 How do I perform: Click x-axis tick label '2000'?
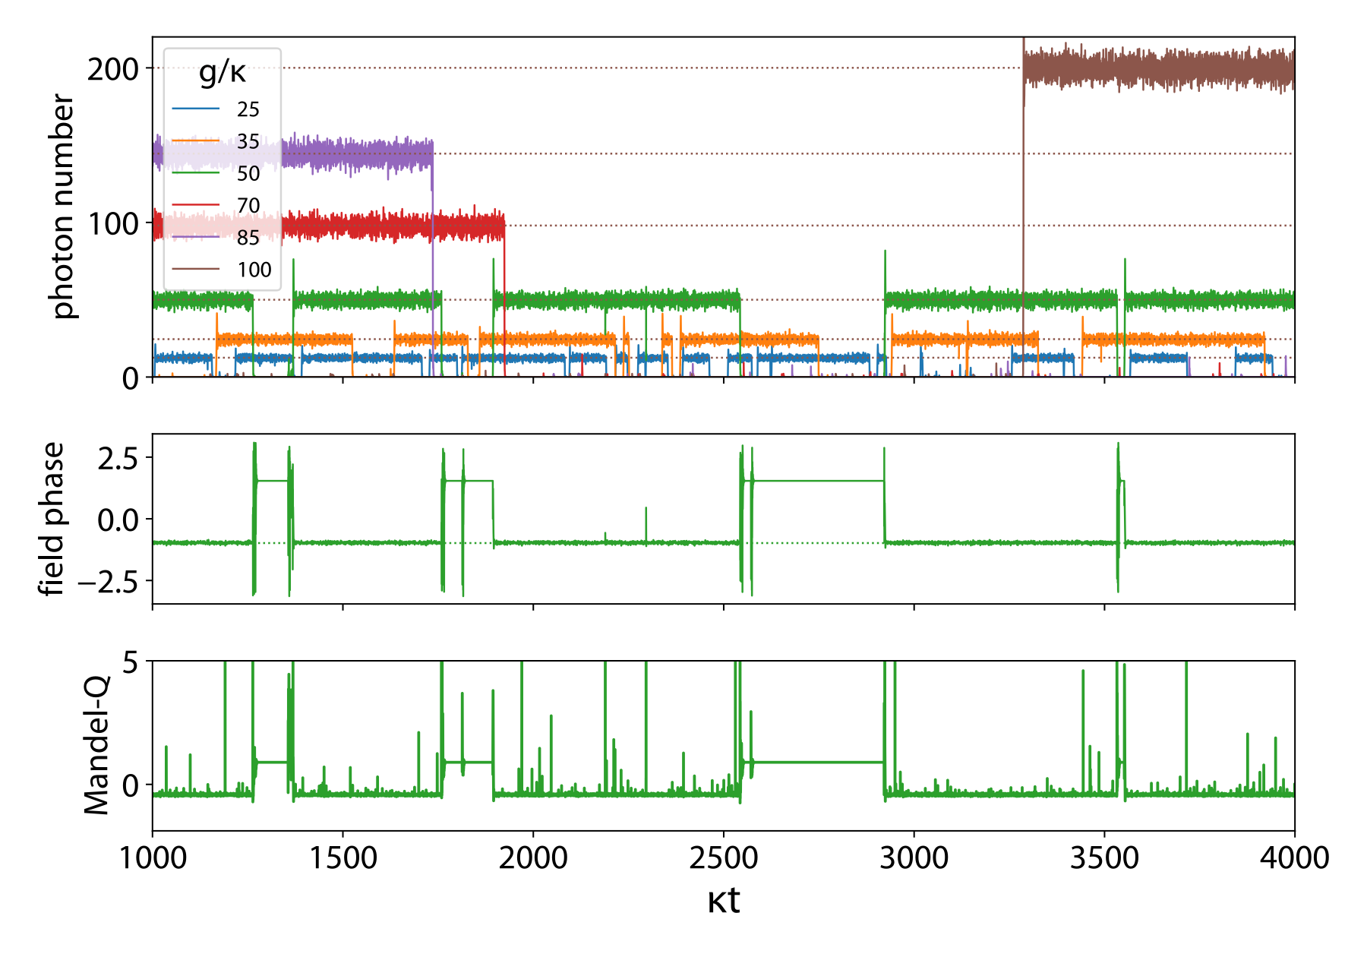pyautogui.click(x=534, y=858)
